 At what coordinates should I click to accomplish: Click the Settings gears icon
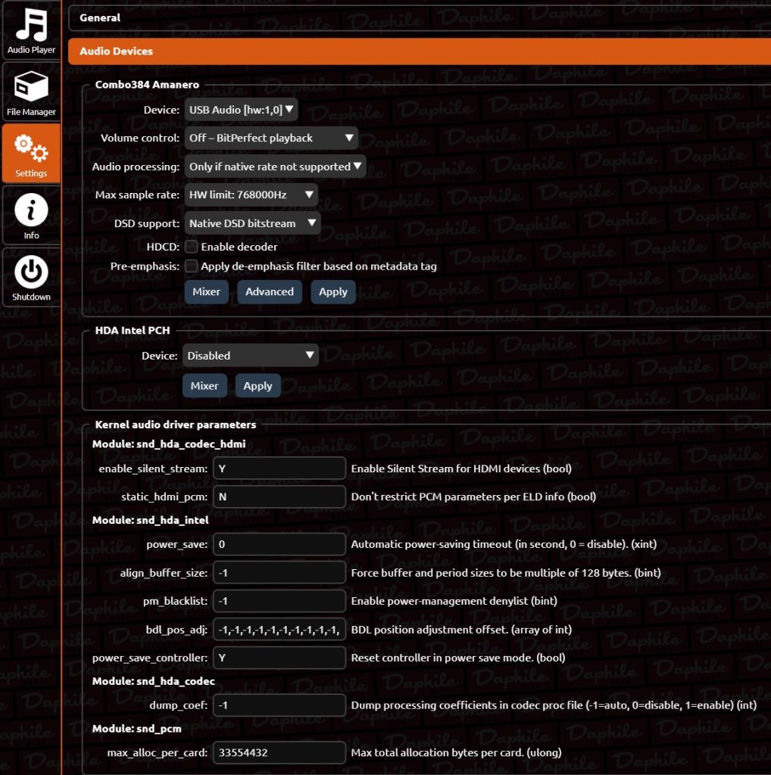click(31, 152)
